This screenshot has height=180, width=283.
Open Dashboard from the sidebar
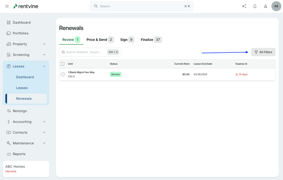[x=22, y=22]
